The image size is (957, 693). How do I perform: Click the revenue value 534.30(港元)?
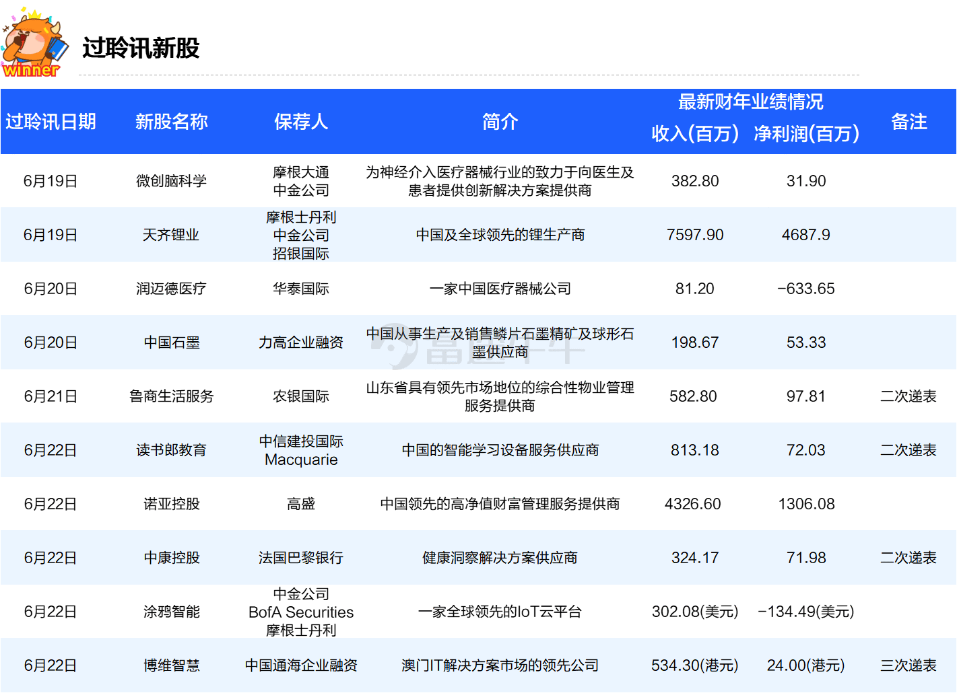[695, 665]
